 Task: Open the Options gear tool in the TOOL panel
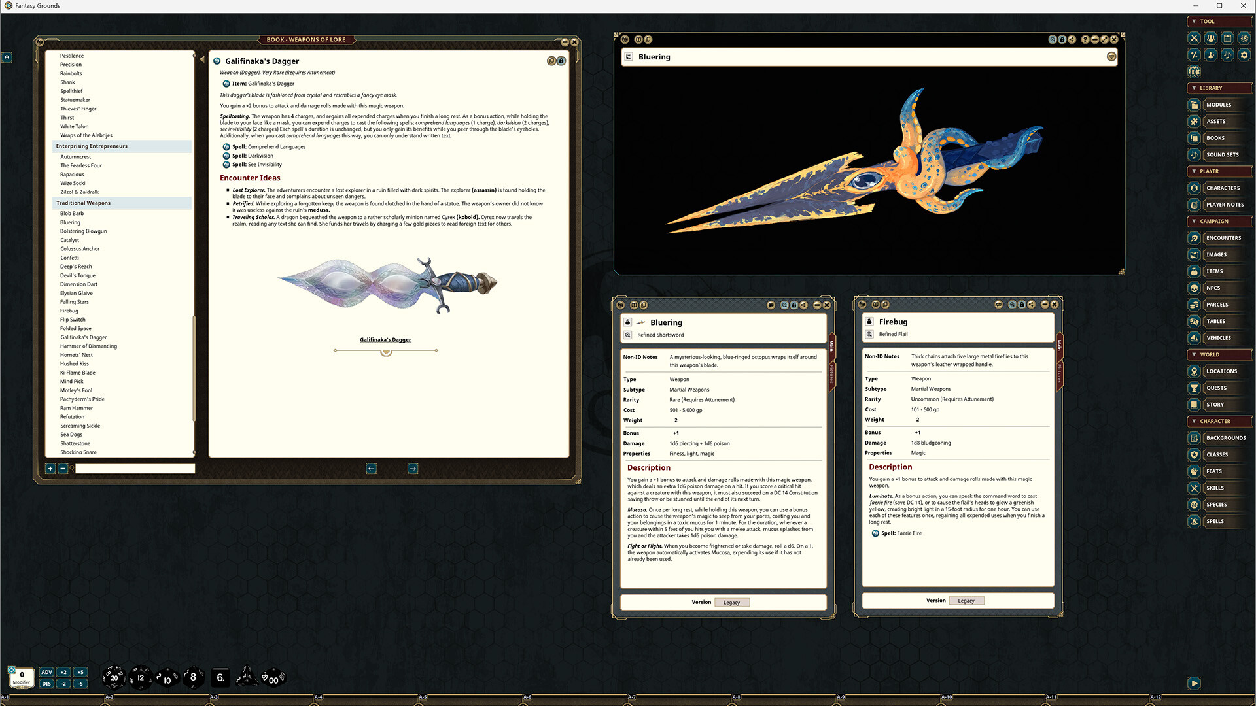click(x=1245, y=54)
